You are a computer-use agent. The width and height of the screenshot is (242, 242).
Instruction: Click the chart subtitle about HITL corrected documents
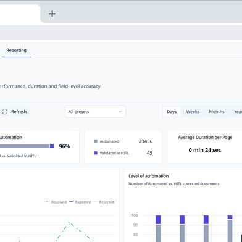(174, 183)
